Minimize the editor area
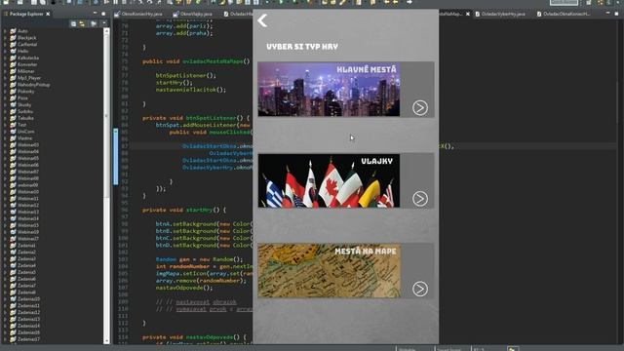This screenshot has width=624, height=351. click(607, 13)
